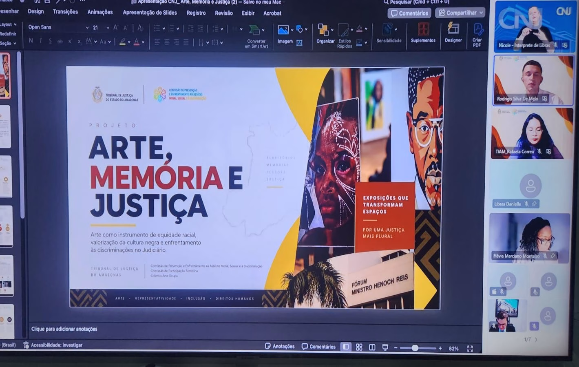Expand Compartilhar dropdown arrow

(x=481, y=13)
